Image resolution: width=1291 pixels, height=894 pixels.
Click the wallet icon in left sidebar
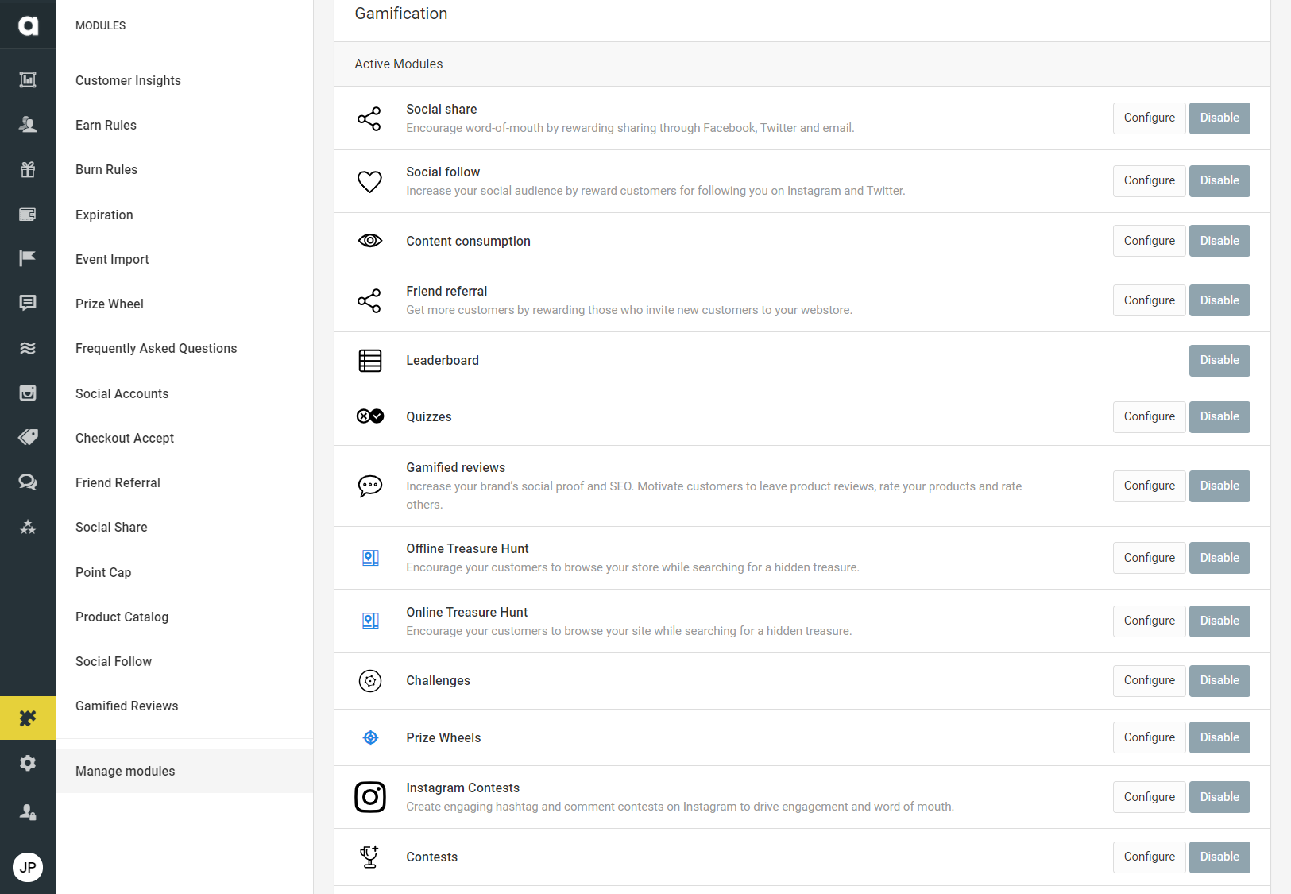(28, 214)
